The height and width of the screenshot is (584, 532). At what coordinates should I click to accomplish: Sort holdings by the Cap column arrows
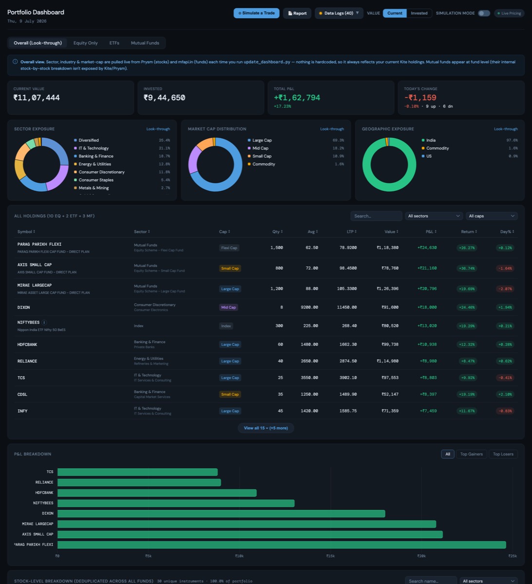[229, 232]
